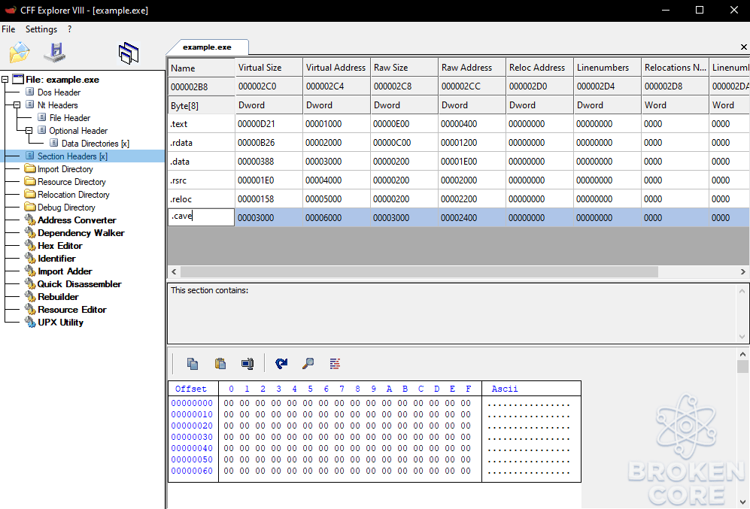Open the Dependency Walker tool
This screenshot has width=750, height=509.
(x=80, y=233)
